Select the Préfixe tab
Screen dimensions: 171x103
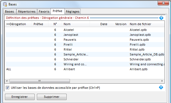57,11
